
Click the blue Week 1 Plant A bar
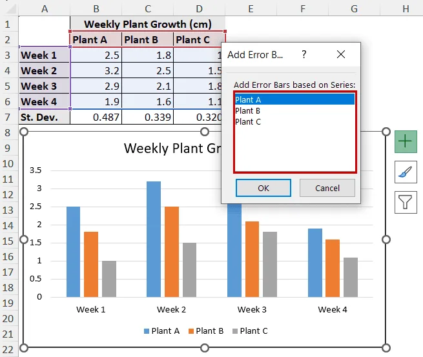(74, 252)
